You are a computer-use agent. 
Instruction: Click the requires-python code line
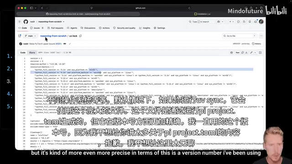47,64
